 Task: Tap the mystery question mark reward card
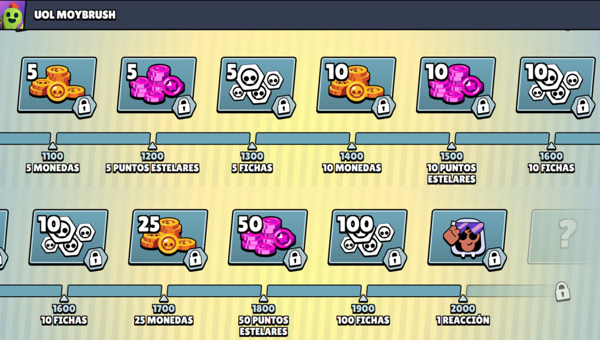point(564,237)
